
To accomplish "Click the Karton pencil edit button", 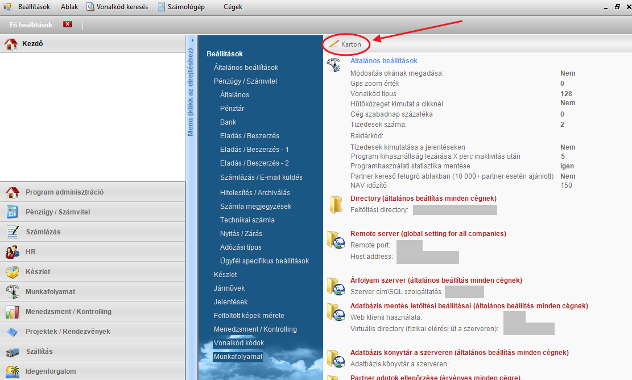I will [x=346, y=44].
